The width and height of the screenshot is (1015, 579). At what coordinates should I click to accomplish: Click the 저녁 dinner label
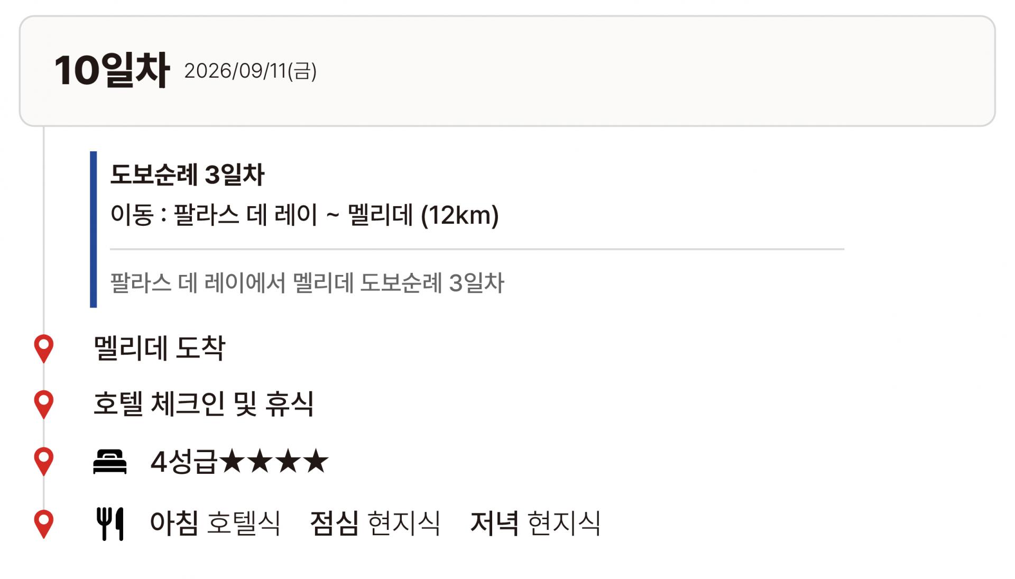tap(494, 523)
